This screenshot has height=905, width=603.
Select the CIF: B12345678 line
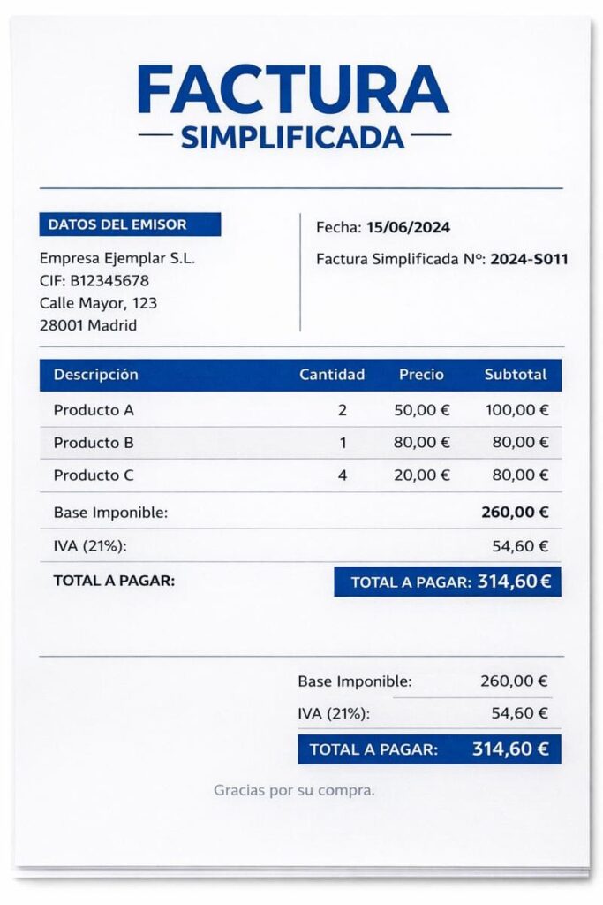(94, 281)
